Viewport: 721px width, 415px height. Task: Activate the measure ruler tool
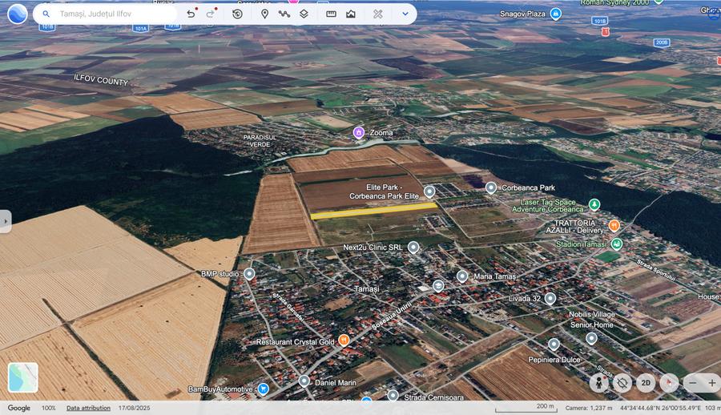coord(331,14)
